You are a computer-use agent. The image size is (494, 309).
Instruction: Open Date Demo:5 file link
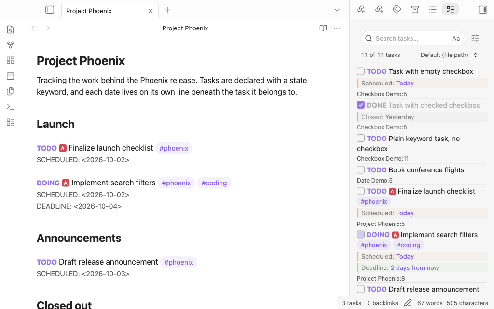pos(374,181)
